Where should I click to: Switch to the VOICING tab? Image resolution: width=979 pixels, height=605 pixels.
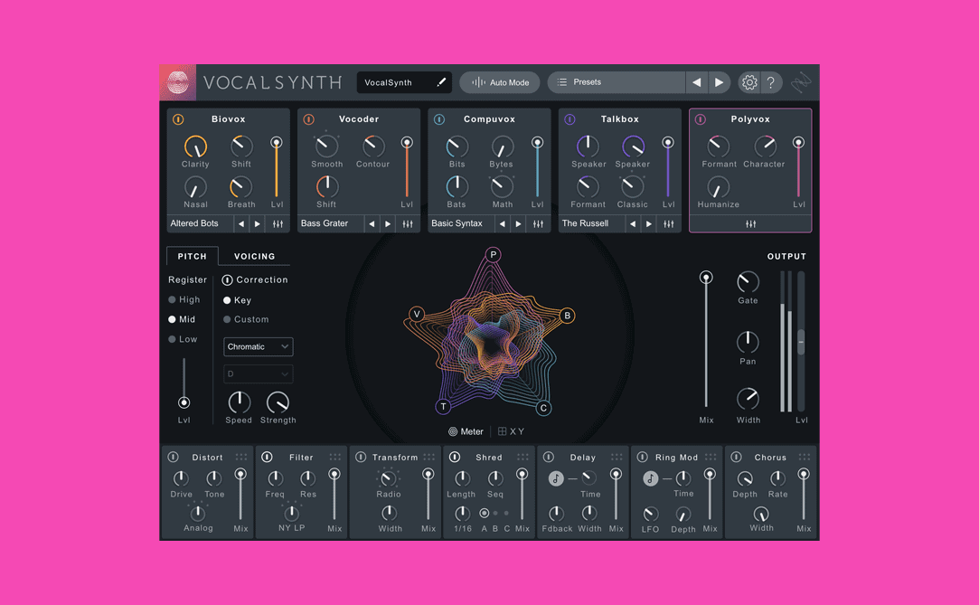coord(254,256)
